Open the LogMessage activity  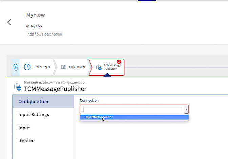[72, 67]
